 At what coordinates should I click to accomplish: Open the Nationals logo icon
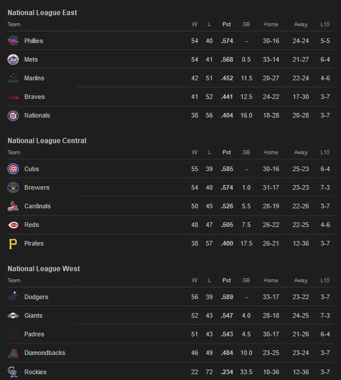(x=13, y=116)
